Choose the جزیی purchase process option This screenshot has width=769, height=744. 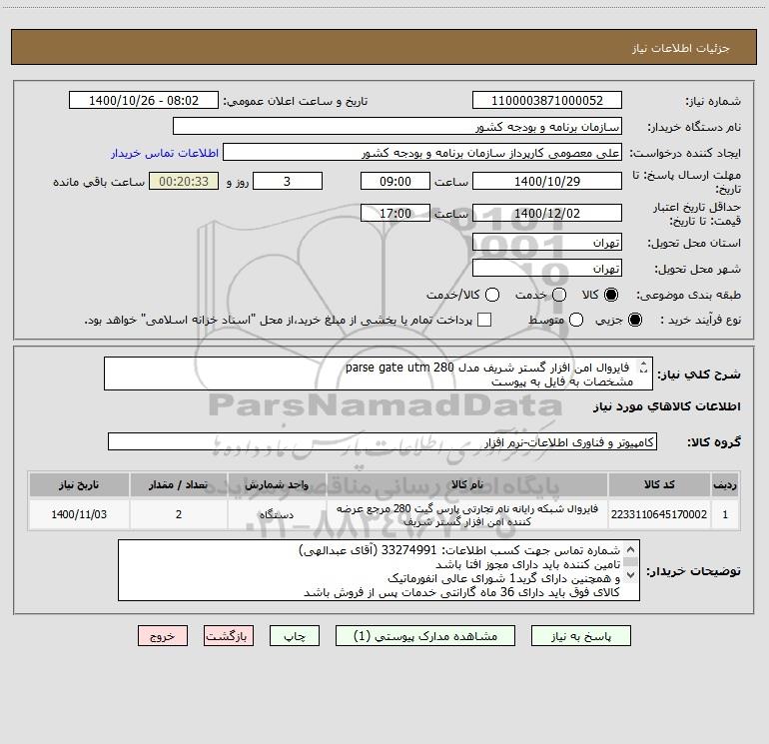(x=634, y=320)
